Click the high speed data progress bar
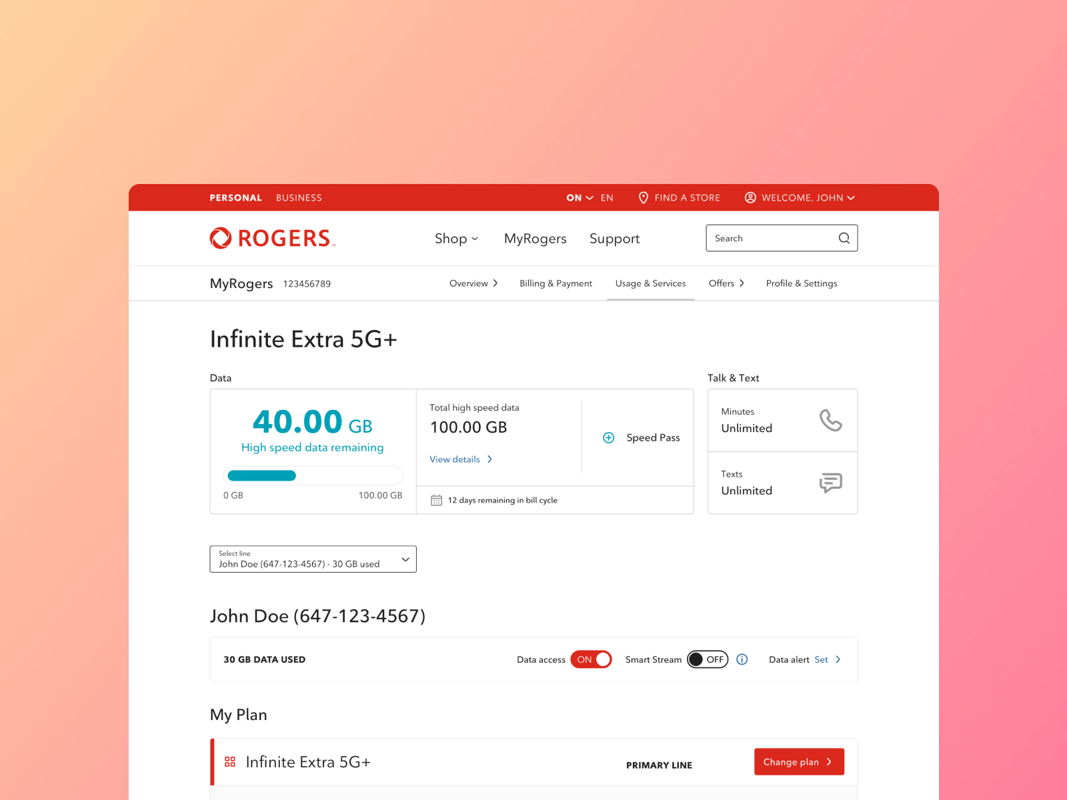The width and height of the screenshot is (1067, 800). click(313, 475)
